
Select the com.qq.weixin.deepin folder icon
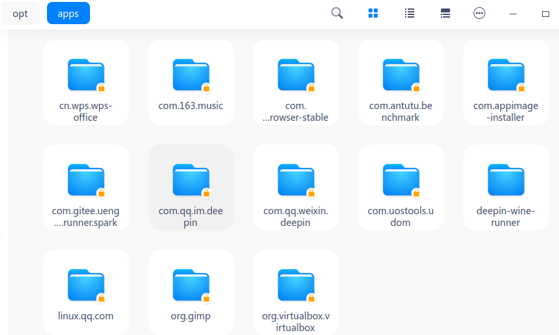(x=296, y=180)
